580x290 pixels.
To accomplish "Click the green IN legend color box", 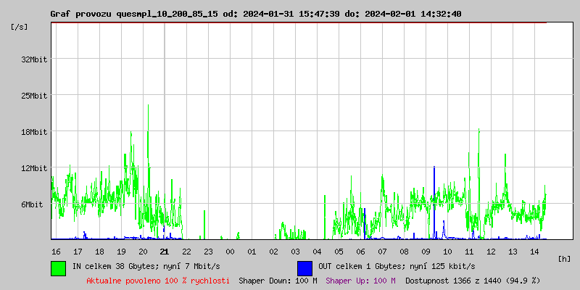I will pos(58,268).
